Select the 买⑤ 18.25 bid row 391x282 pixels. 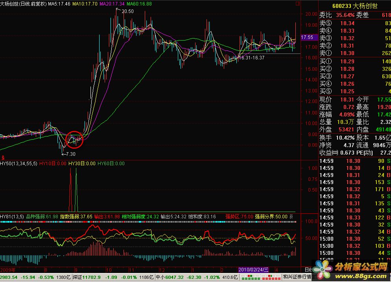(355, 92)
